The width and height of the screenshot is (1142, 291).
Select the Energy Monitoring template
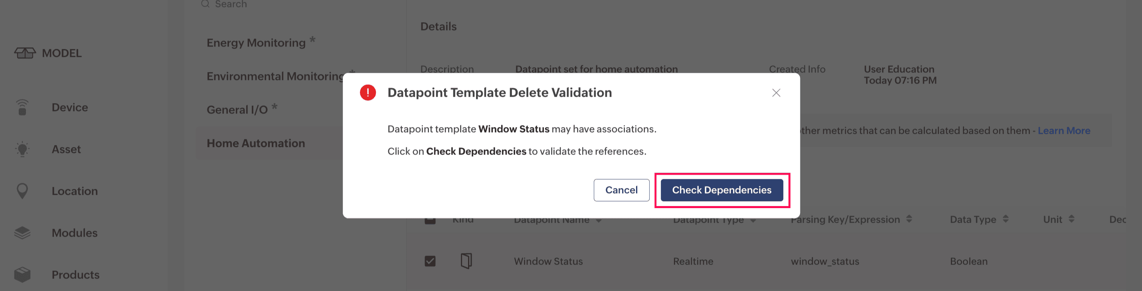coord(256,43)
